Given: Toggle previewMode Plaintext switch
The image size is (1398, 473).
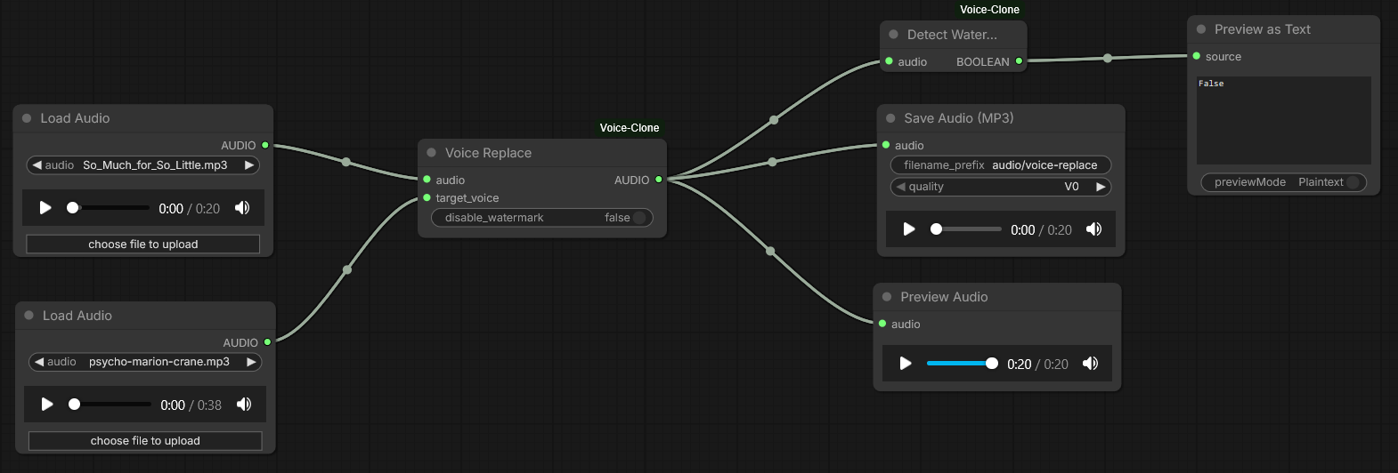Looking at the screenshot, I should pos(1353,182).
